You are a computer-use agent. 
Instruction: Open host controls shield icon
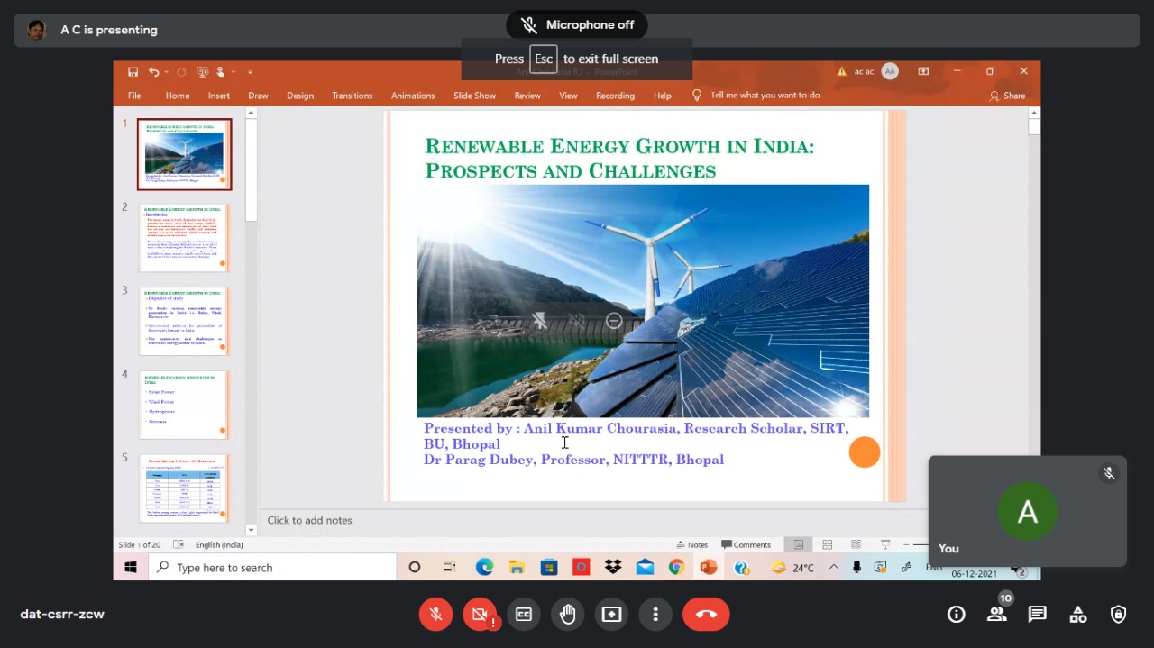tap(1119, 615)
